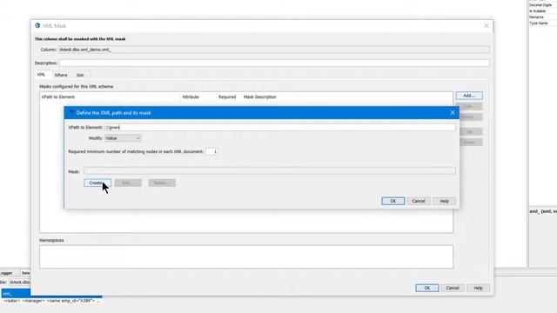Screen dimensions: 557x313
Task: Click Help in Define XML path dialog
Action: tap(444, 201)
